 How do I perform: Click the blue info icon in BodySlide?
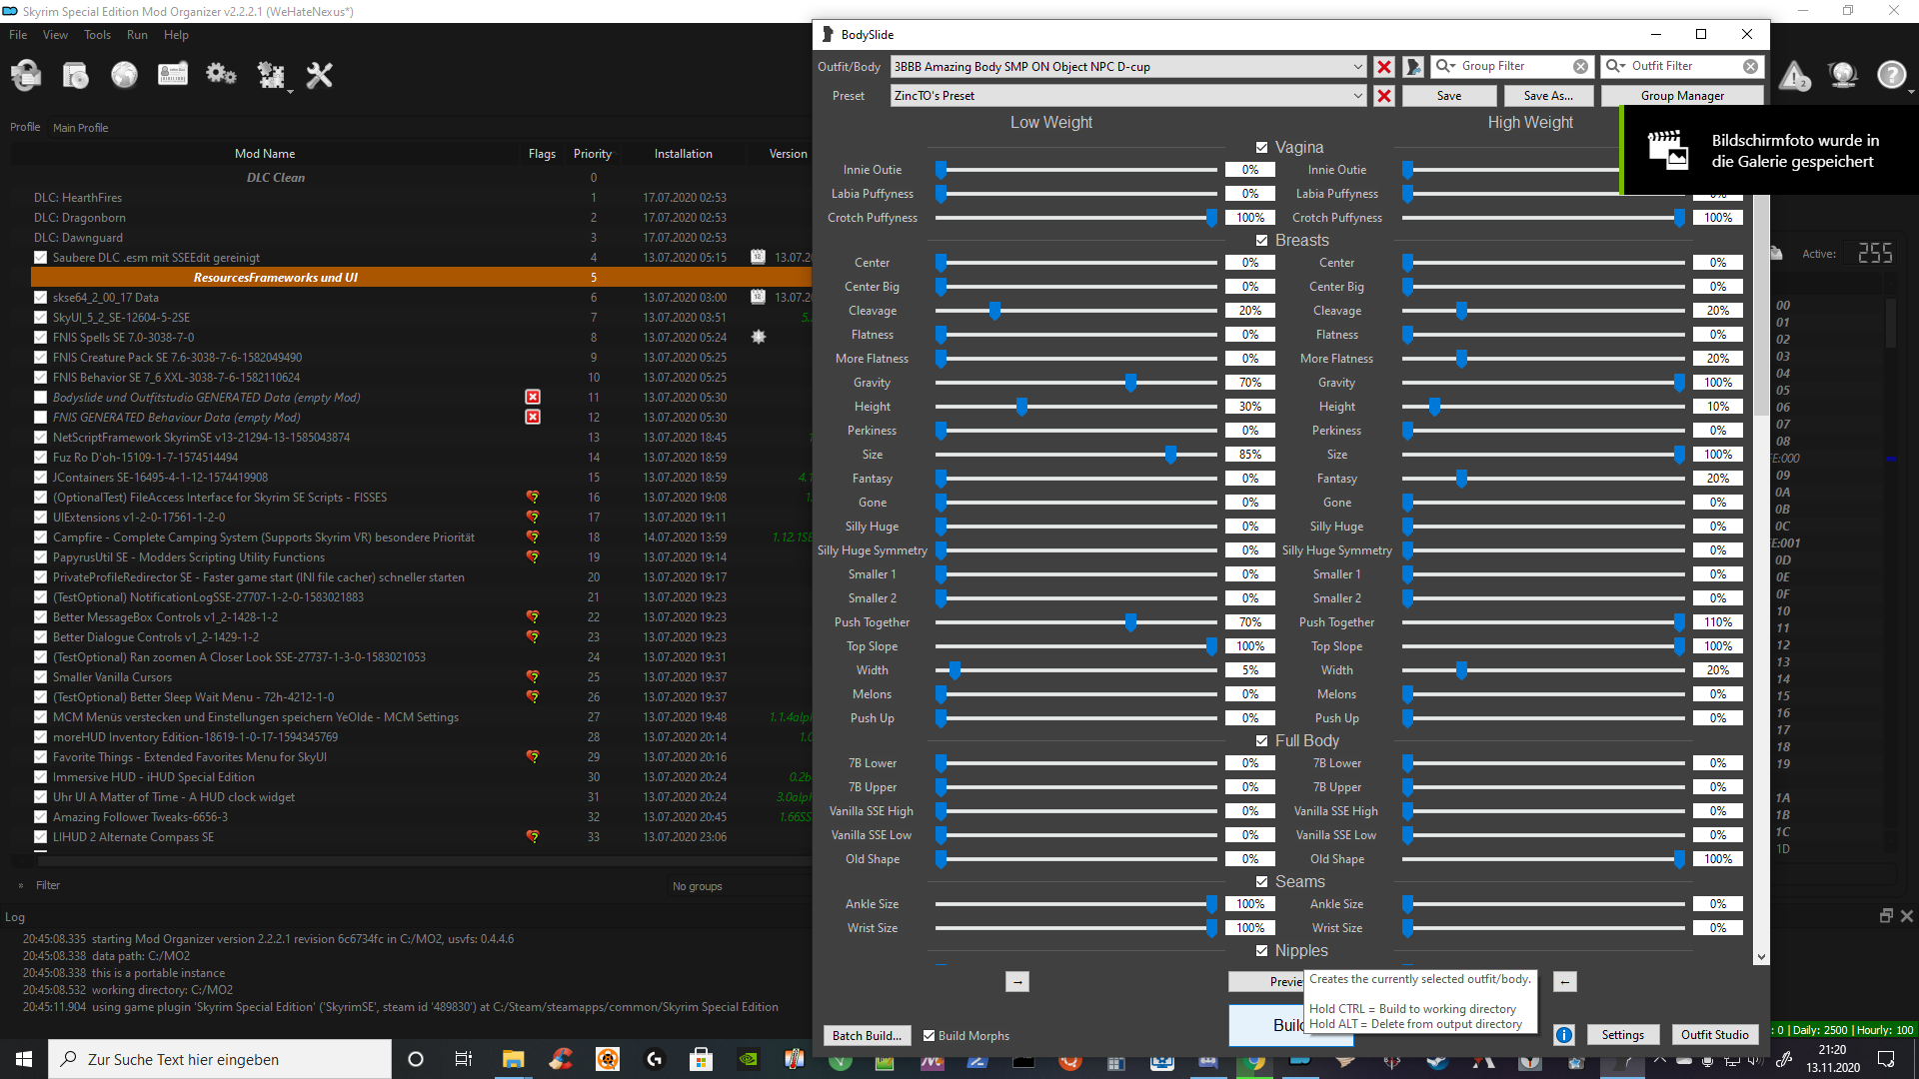point(1564,1035)
